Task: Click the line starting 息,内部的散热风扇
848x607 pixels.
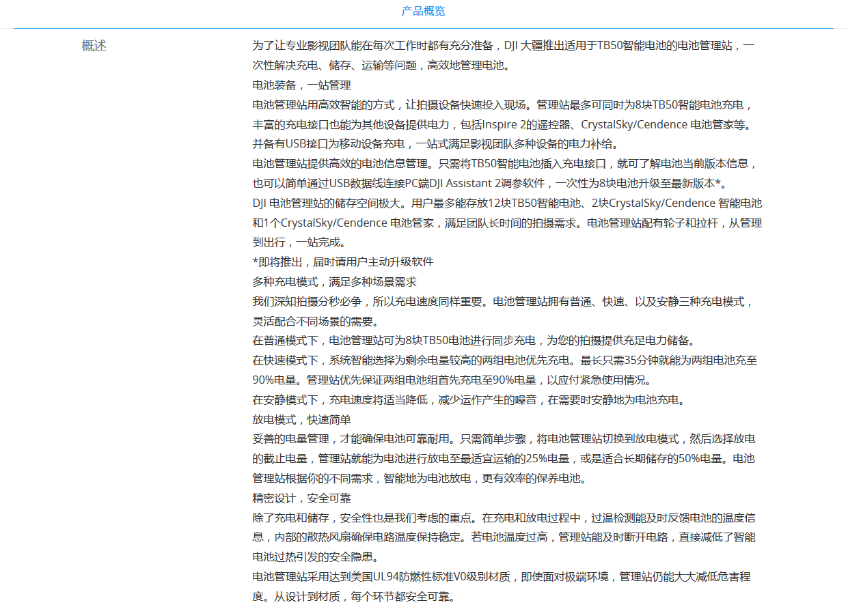Action: (x=504, y=537)
